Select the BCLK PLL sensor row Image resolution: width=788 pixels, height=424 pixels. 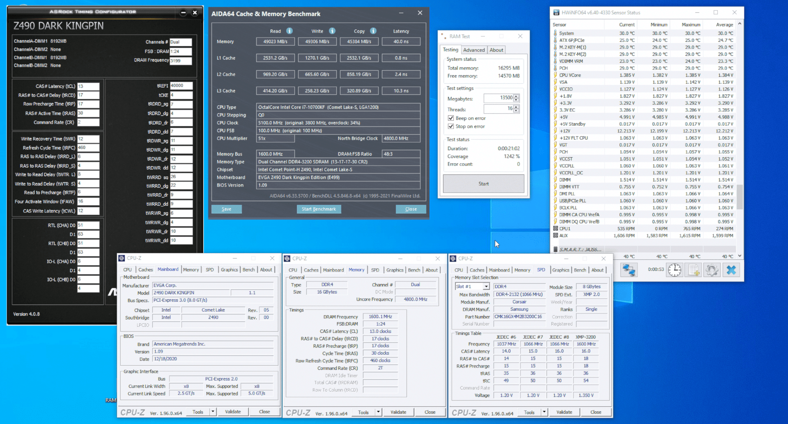point(644,208)
